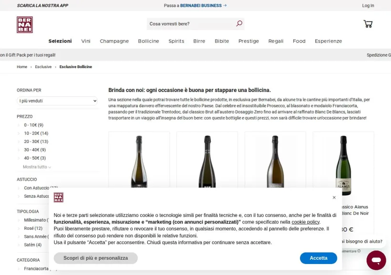
Task: Go to Bernabei Business link
Action: click(x=201, y=5)
